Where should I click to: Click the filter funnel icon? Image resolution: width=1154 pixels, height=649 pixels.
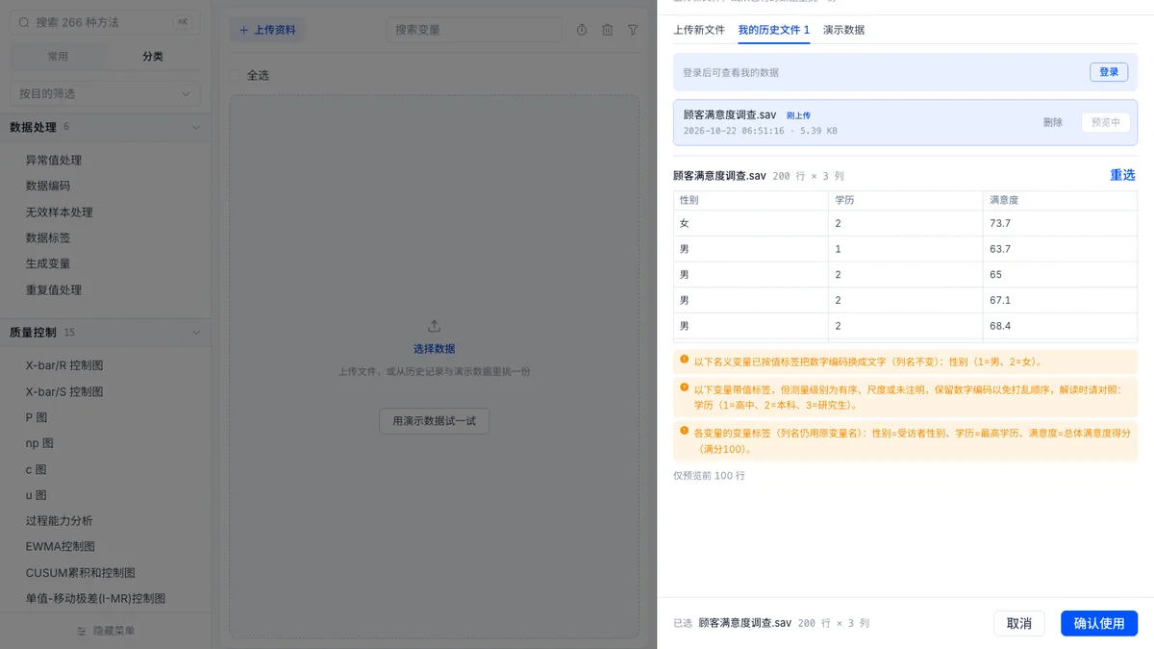pos(633,30)
